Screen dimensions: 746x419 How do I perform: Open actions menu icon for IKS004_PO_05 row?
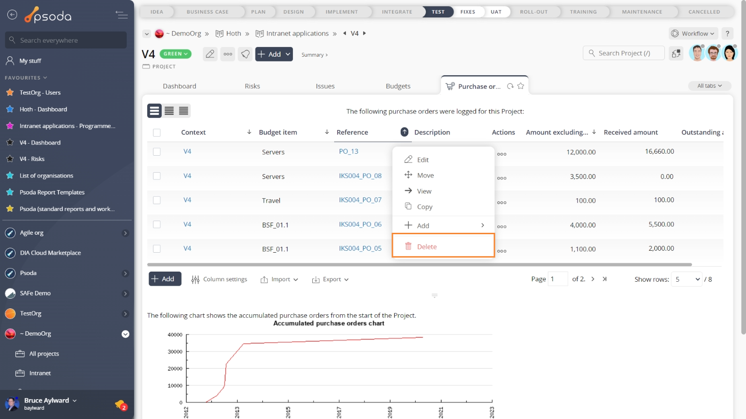[x=502, y=251]
